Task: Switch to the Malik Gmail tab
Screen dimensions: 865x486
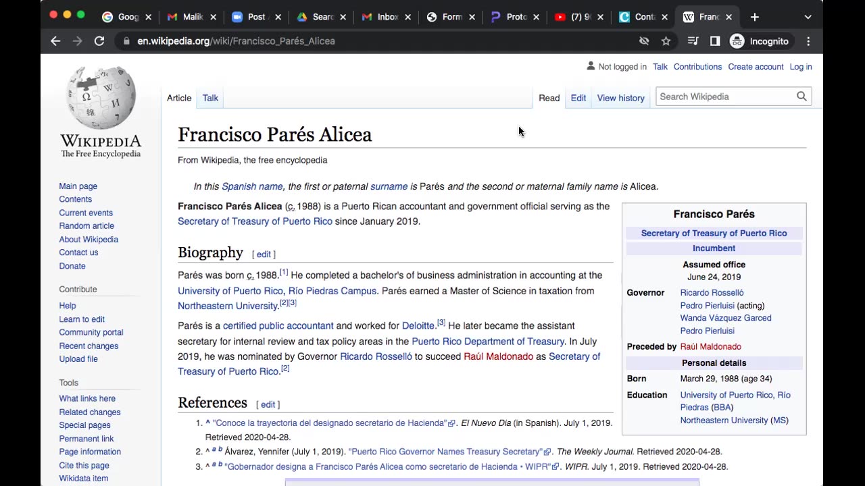Action: coord(191,17)
